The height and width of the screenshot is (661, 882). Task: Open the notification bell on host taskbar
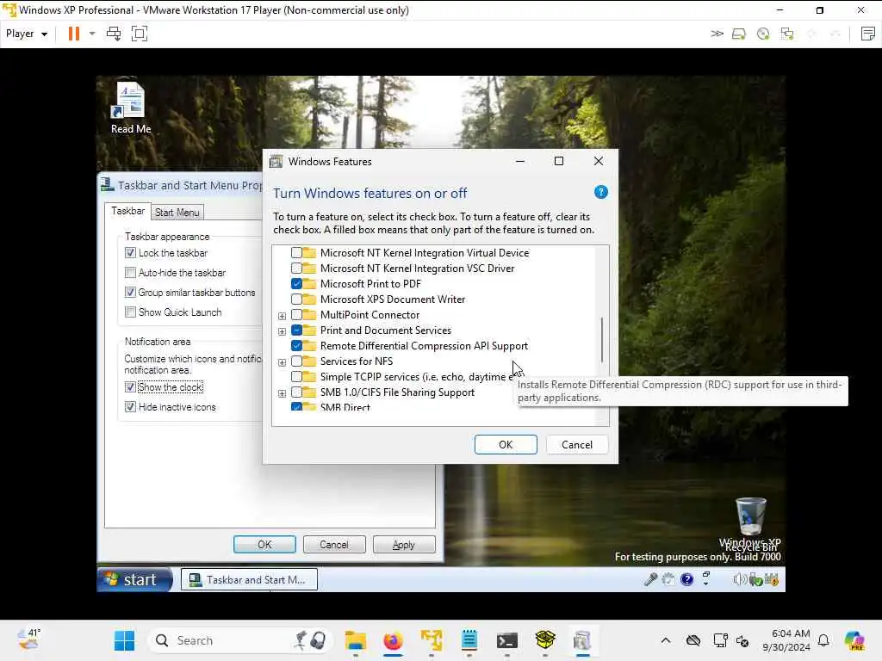(823, 640)
